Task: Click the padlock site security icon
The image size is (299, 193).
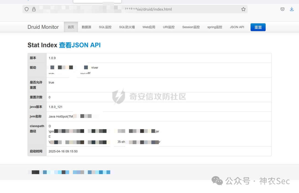Action: click(34, 9)
